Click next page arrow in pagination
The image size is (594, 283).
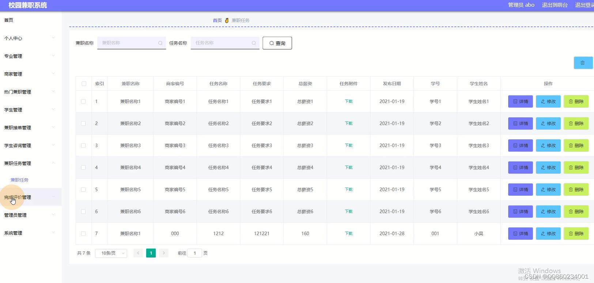click(164, 253)
